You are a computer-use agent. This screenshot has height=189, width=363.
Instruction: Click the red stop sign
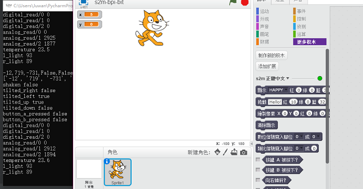245,2
